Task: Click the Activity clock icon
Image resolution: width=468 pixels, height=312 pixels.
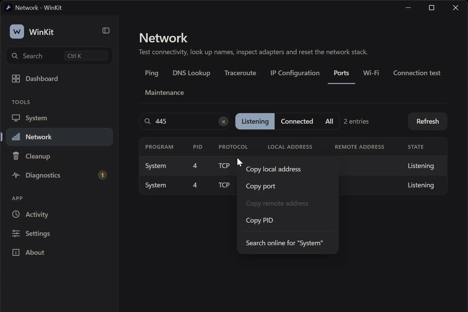Action: 16,214
